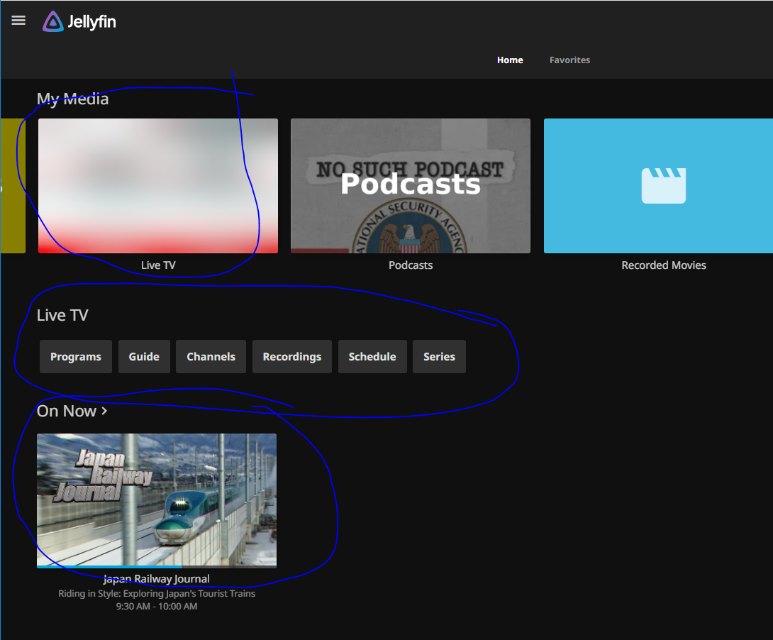
Task: Click the Jellyfin logo
Action: (79, 22)
